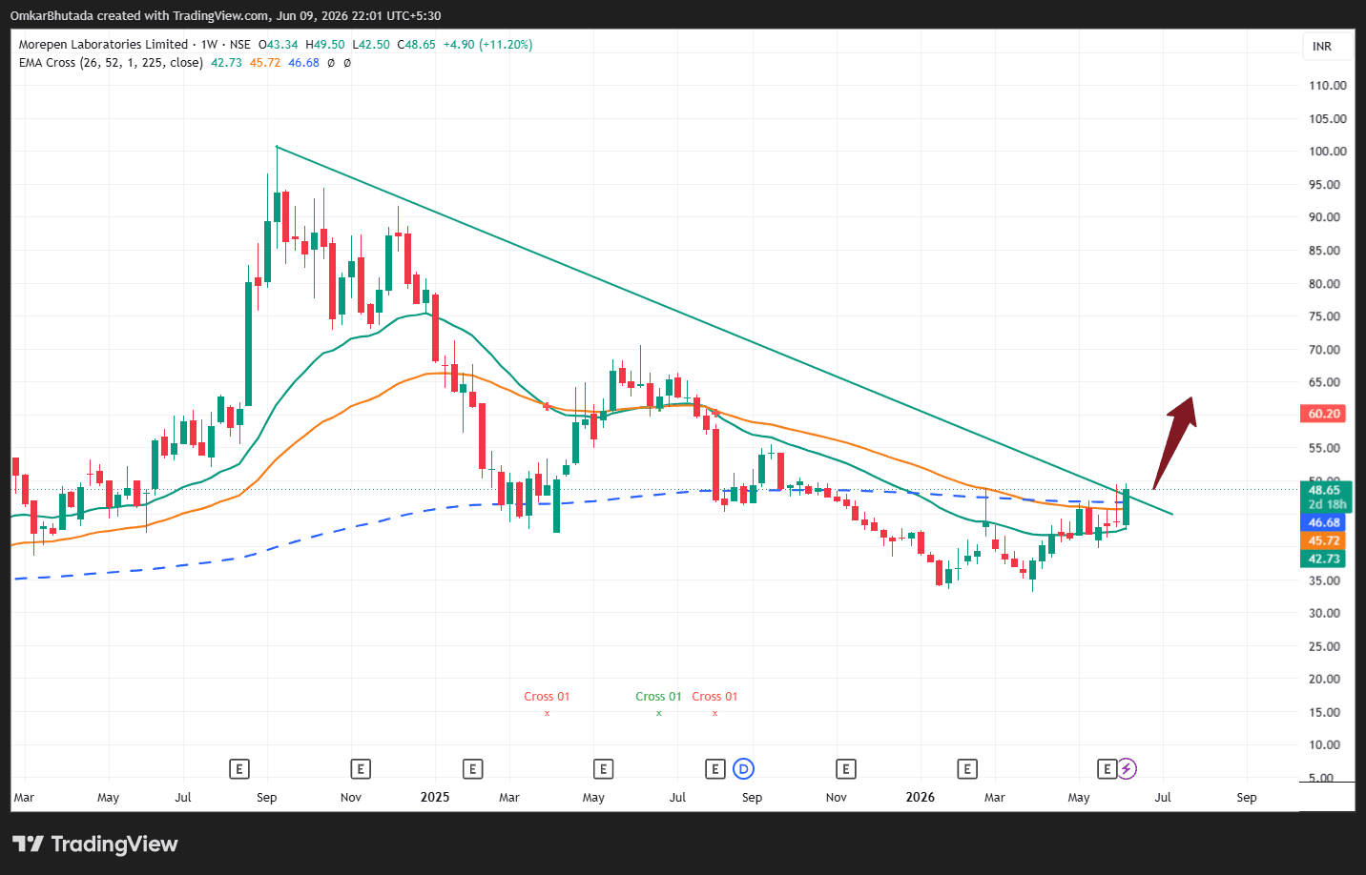Click the earnings 'E' marker beside the lightning icon
1366x875 pixels.
coord(1107,768)
